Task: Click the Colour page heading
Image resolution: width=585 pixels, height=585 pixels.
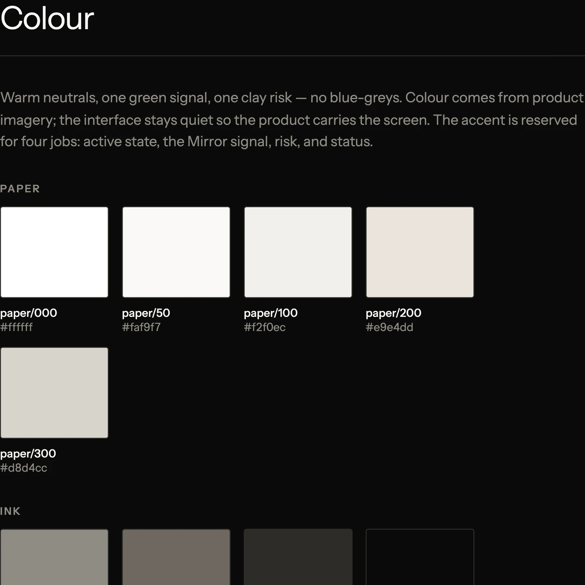Action: (x=47, y=18)
